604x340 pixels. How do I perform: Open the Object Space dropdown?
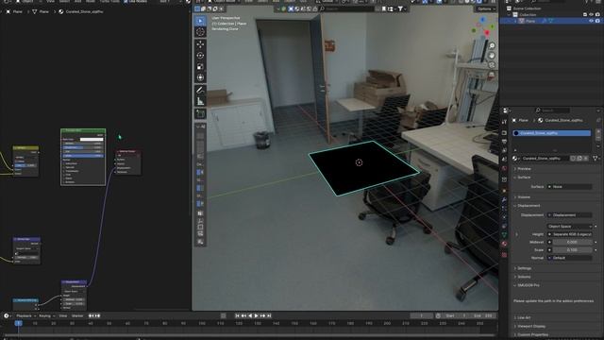click(570, 227)
